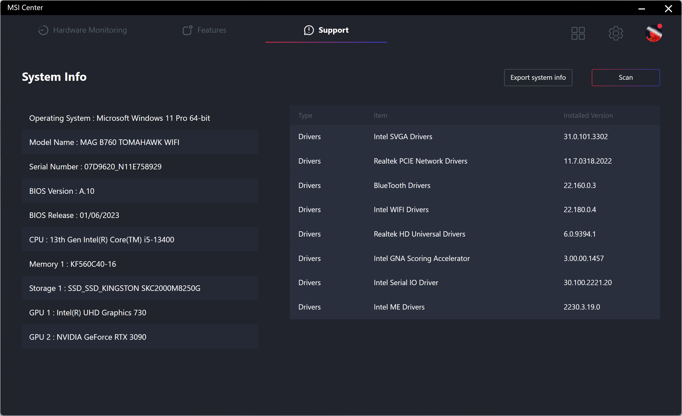This screenshot has width=682, height=416.
Task: Select Intel WIFI Drivers item
Action: [401, 210]
